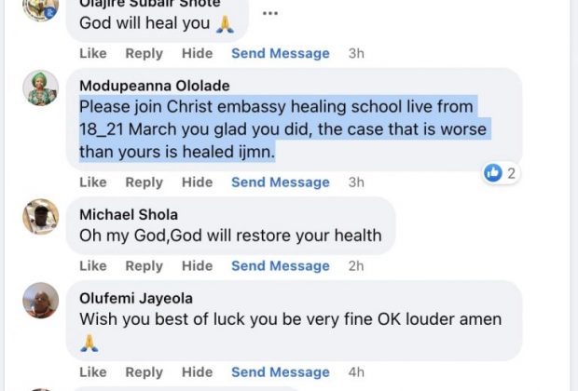Hide Michael Shola's comment
578x391 pixels.
pyautogui.click(x=197, y=266)
